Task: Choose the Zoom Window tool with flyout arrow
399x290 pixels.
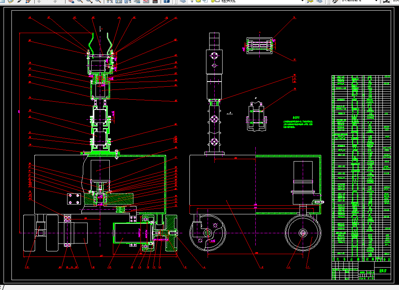Action: click(x=89, y=1)
